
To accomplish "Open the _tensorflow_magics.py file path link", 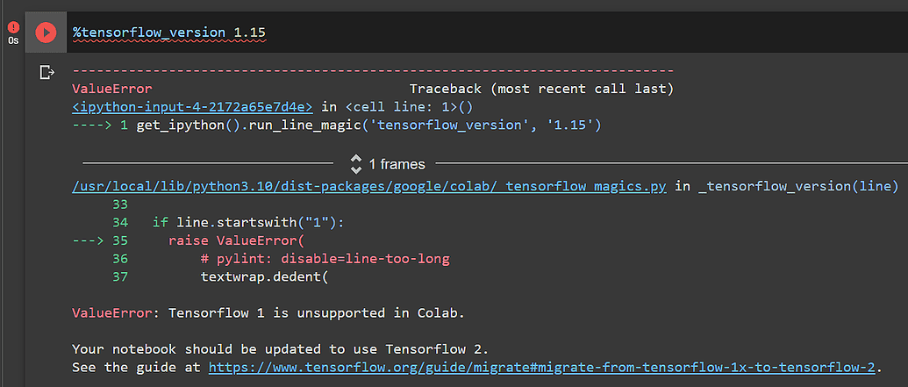I will coord(368,186).
